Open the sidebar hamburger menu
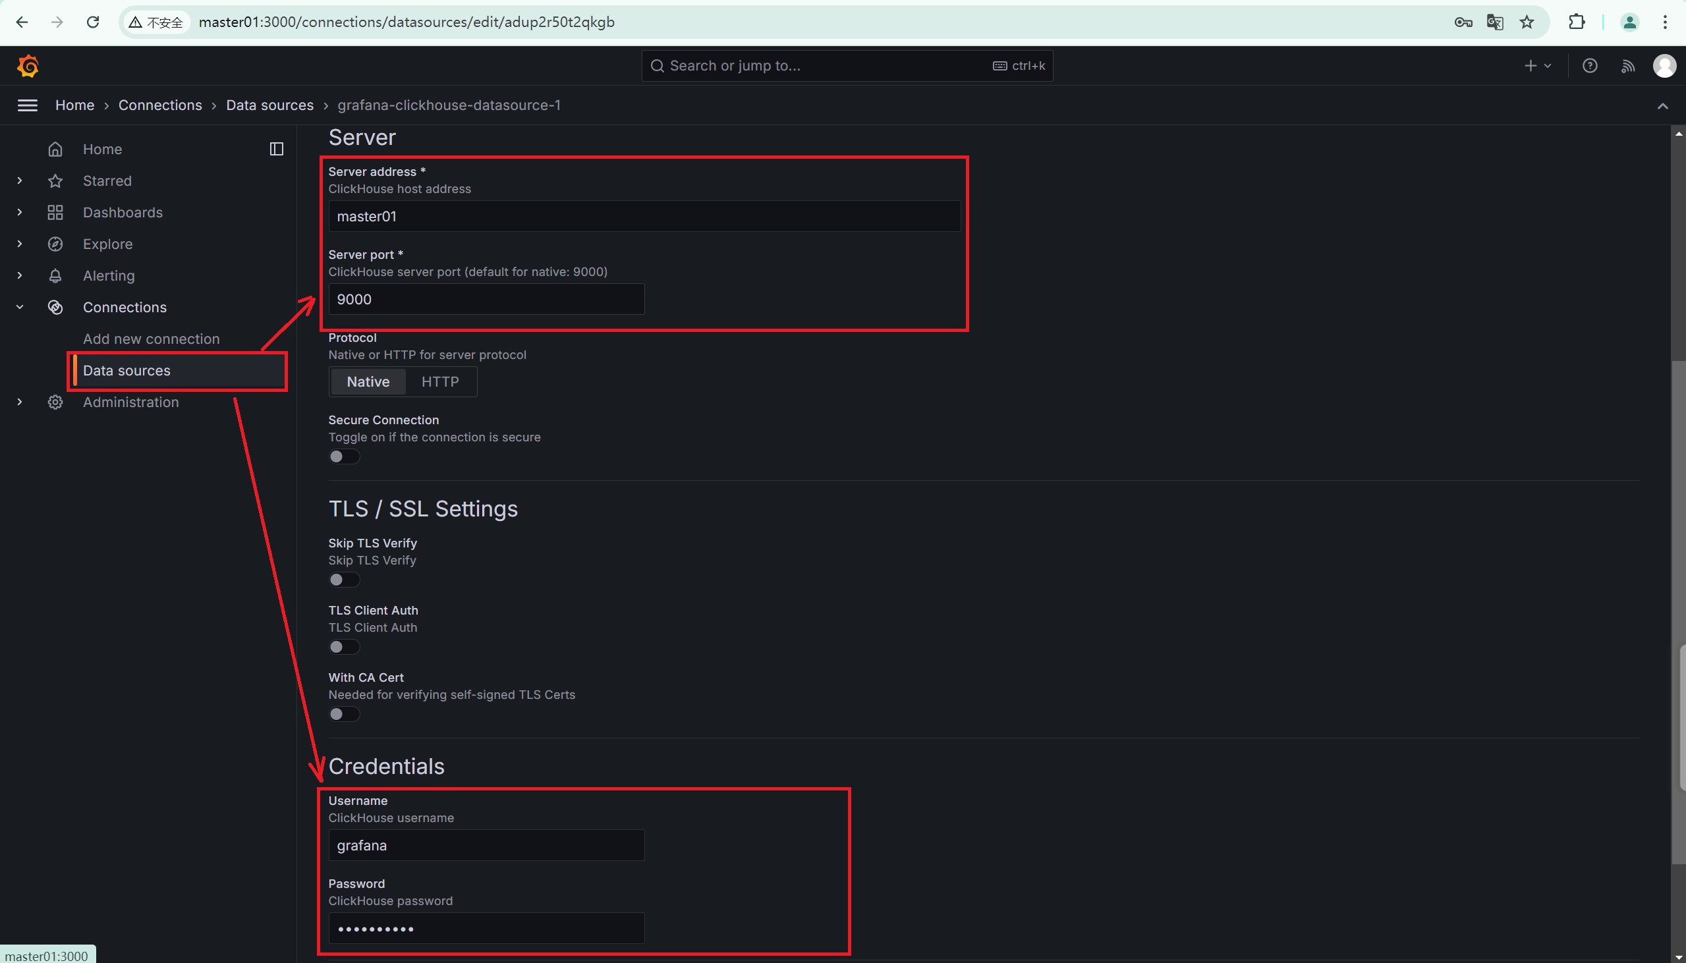The width and height of the screenshot is (1686, 963). tap(27, 105)
